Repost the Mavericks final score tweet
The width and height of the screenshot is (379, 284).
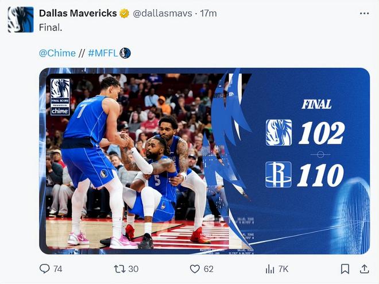120,268
